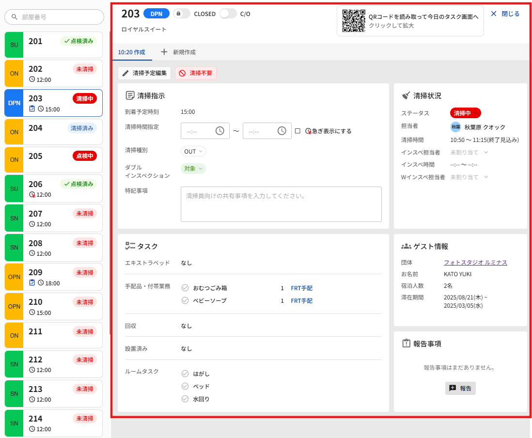Enable the 急ぎ表示にする checkbox
Screen dimensions: 532x438
(x=297, y=131)
